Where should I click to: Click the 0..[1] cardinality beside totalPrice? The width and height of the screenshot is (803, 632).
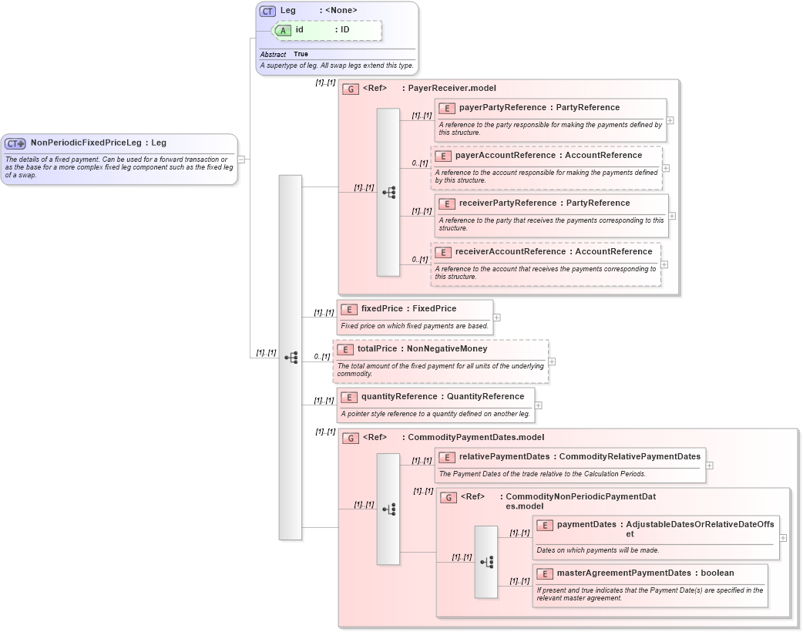point(321,357)
